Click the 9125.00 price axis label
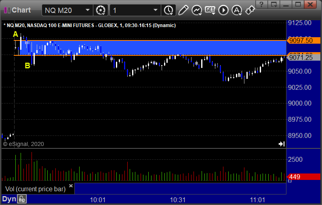The height and width of the screenshot is (205, 322). (300, 23)
